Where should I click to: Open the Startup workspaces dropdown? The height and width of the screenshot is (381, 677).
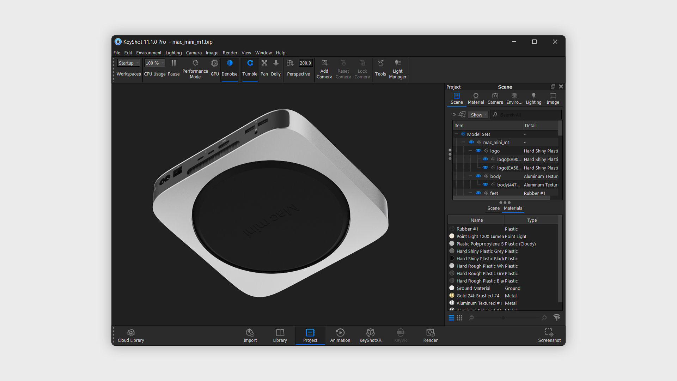pyautogui.click(x=129, y=63)
